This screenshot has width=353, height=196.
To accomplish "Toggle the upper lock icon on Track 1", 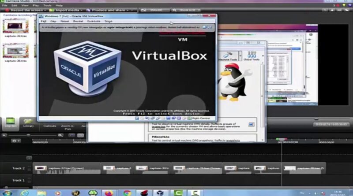I will point(29,179).
